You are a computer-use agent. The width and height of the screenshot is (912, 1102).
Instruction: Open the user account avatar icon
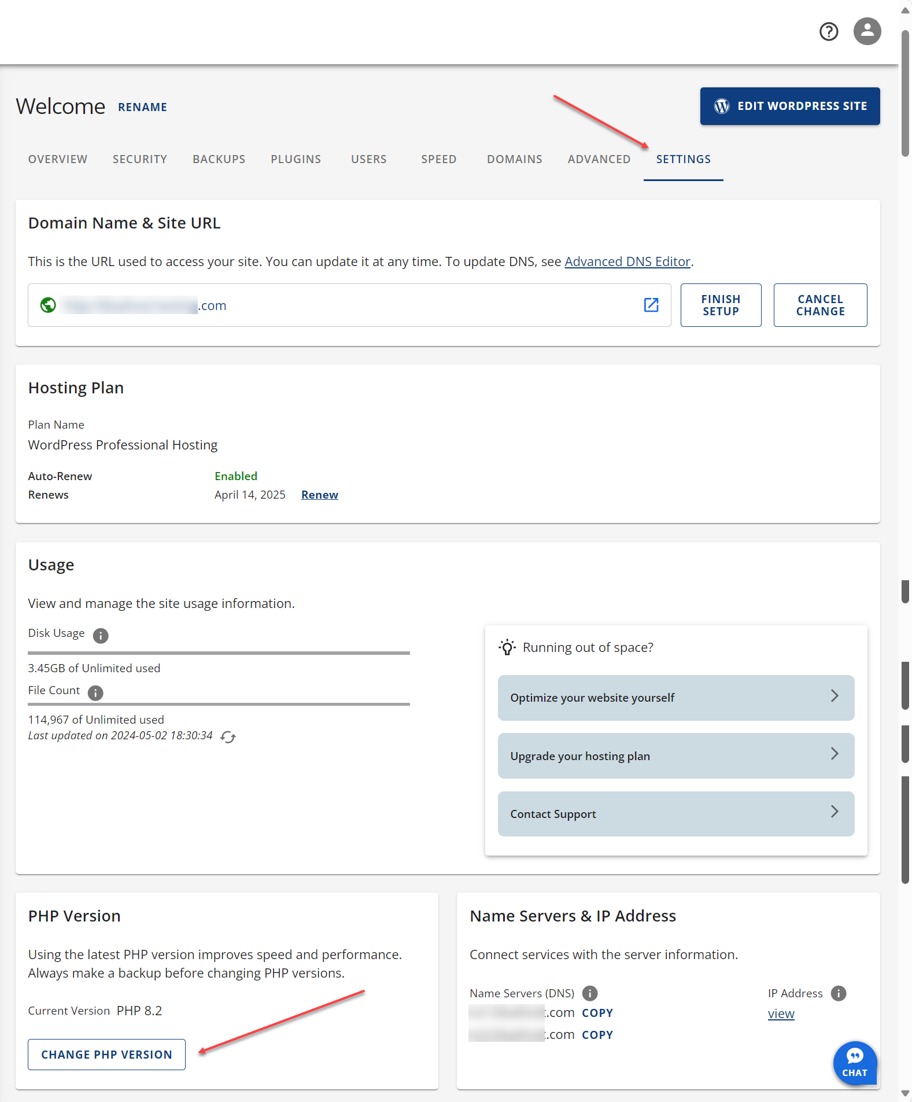coord(867,31)
